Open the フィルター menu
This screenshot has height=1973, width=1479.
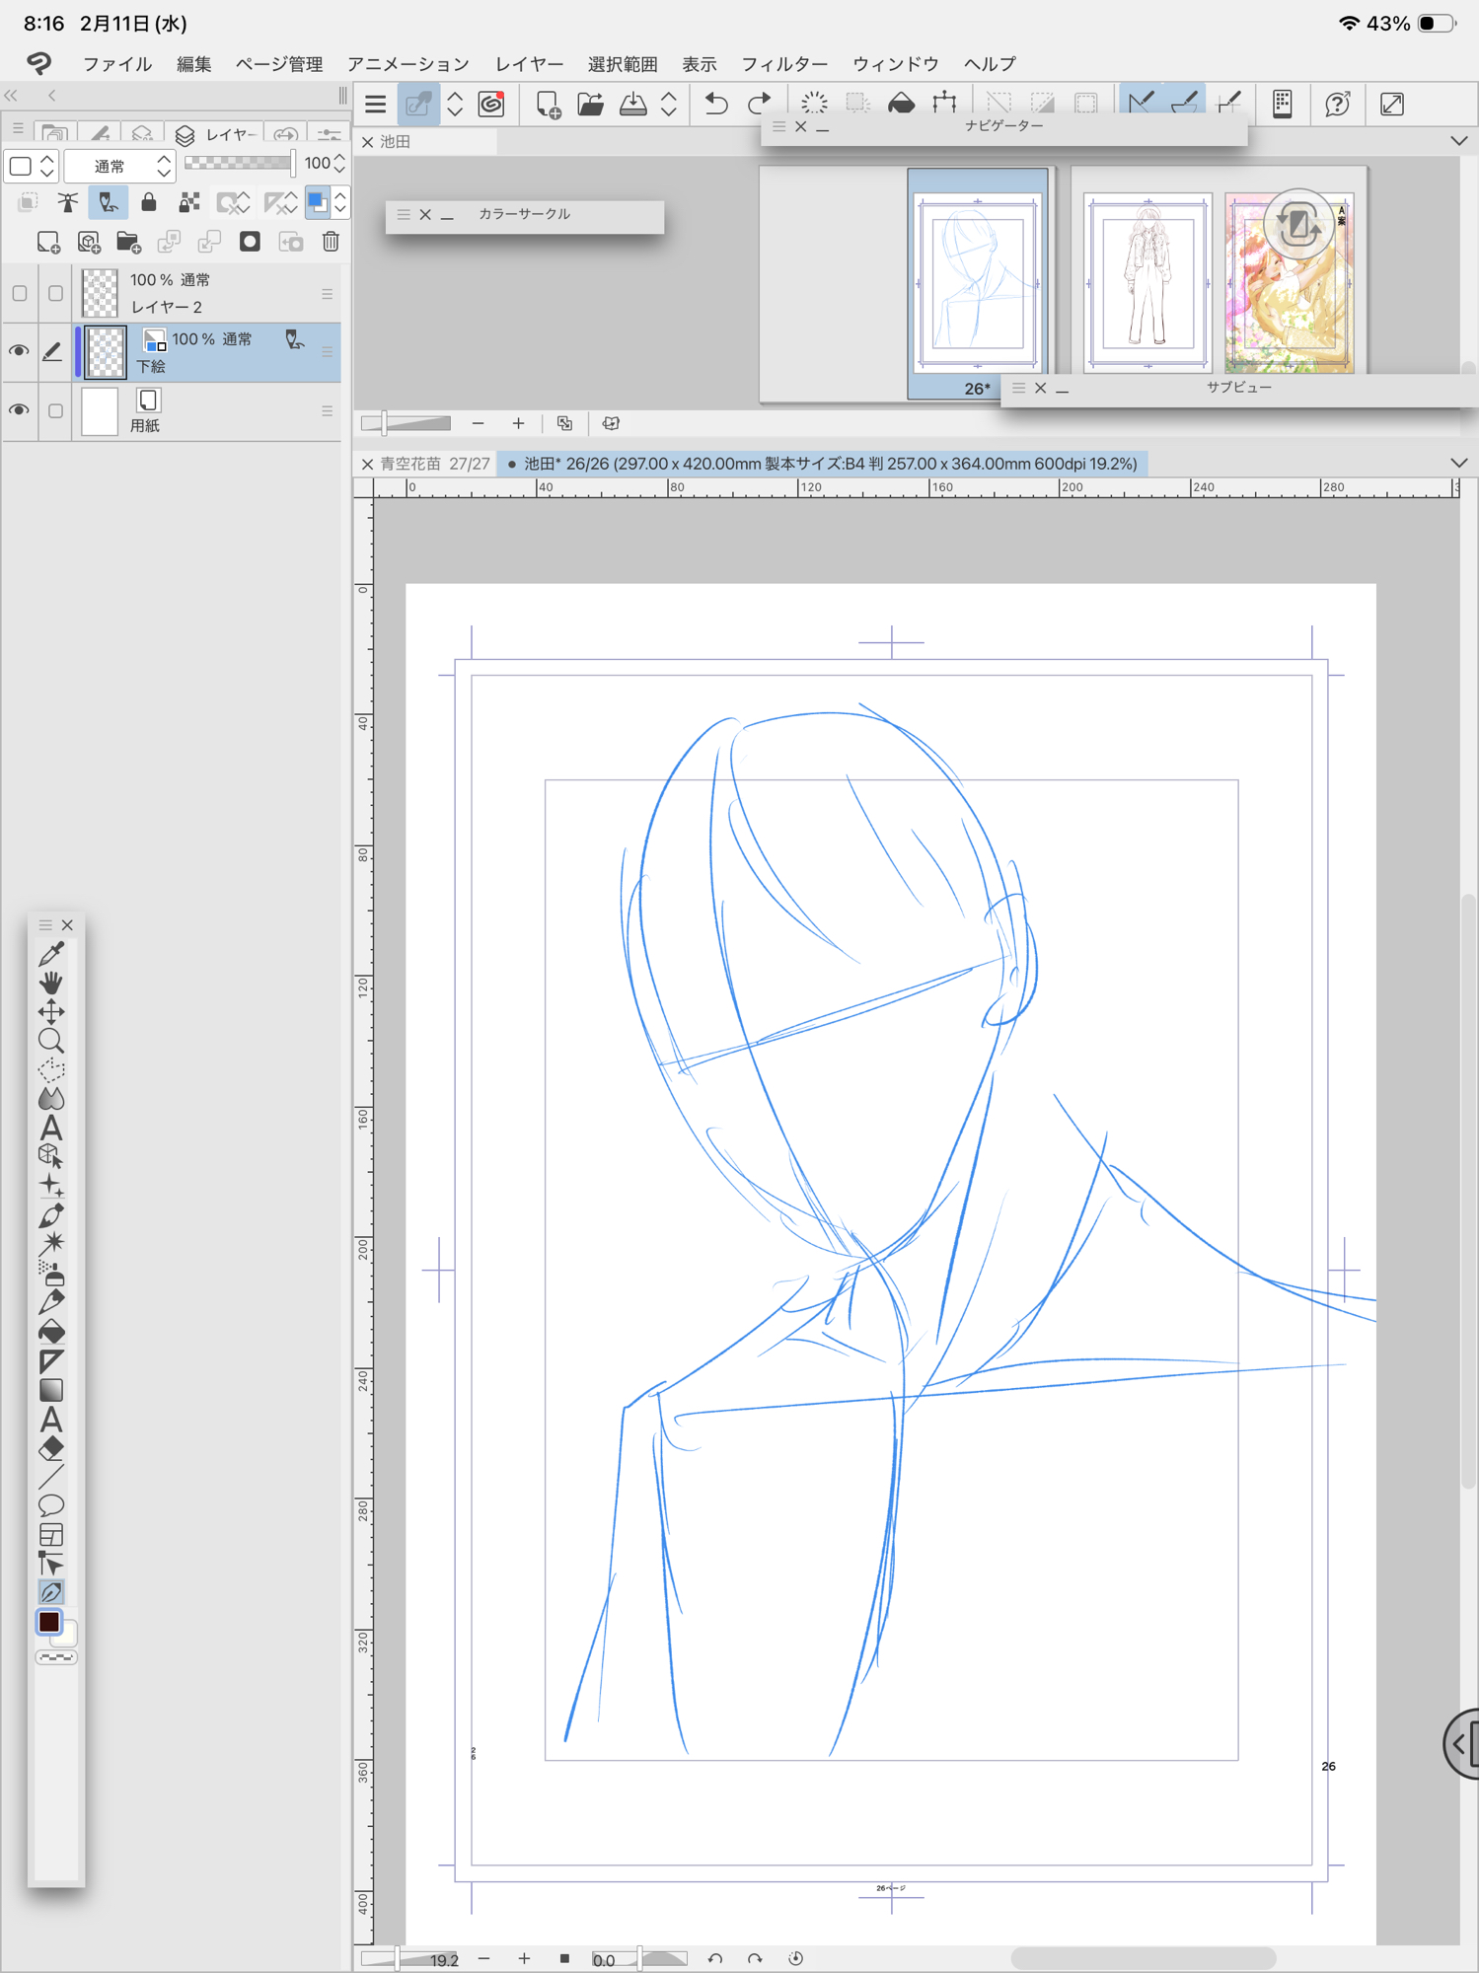pyautogui.click(x=783, y=64)
